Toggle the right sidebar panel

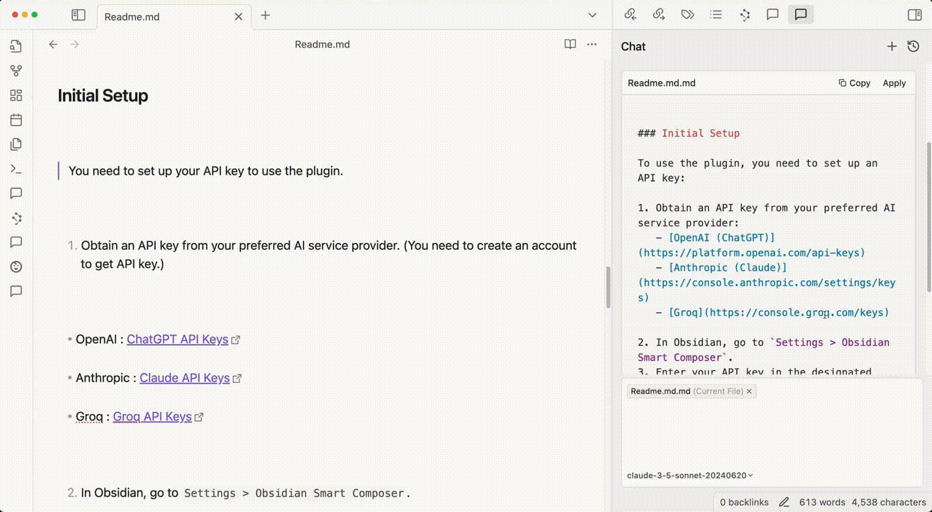[x=915, y=15]
